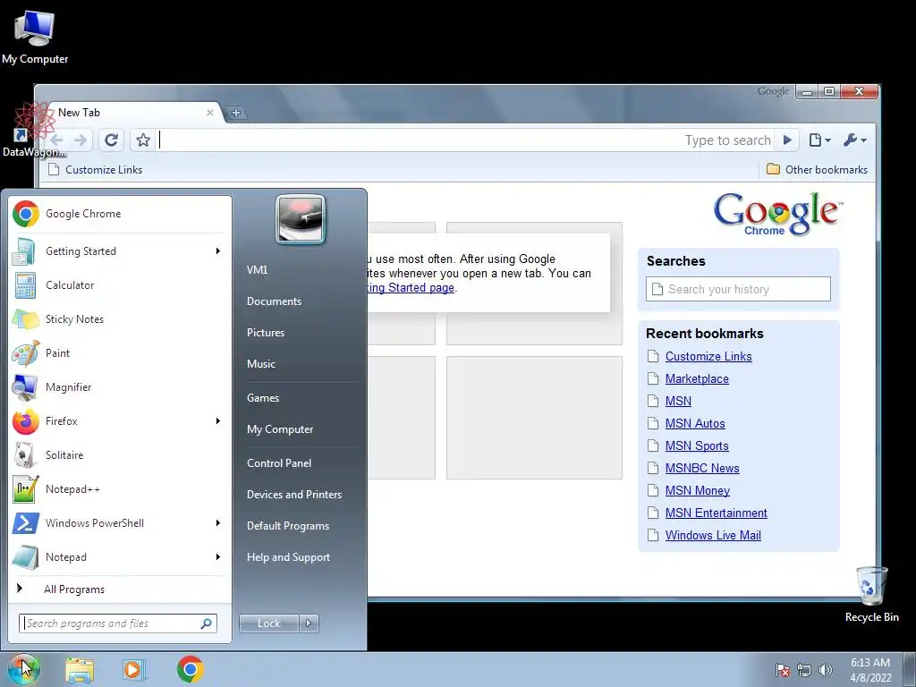
Task: Open Google Chrome from Start menu
Action: (120, 214)
